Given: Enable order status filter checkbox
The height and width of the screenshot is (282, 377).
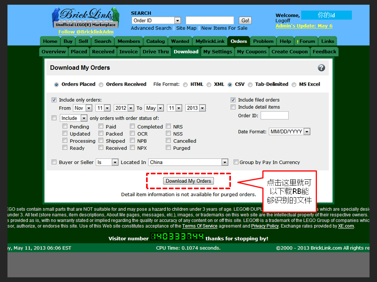Looking at the screenshot, I should click(x=54, y=118).
